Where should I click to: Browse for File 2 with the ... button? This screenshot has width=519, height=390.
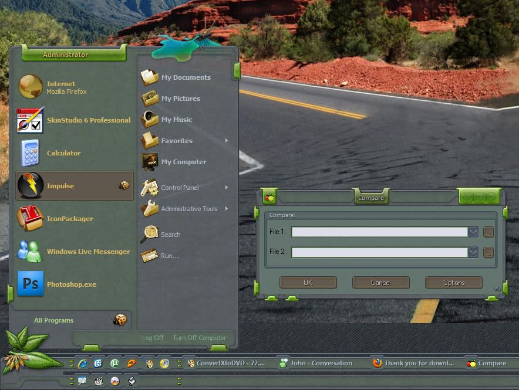coord(488,253)
